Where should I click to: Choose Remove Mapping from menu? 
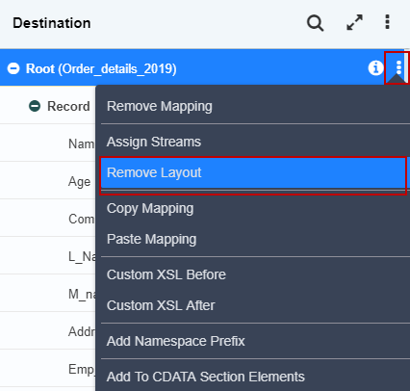tap(253, 106)
